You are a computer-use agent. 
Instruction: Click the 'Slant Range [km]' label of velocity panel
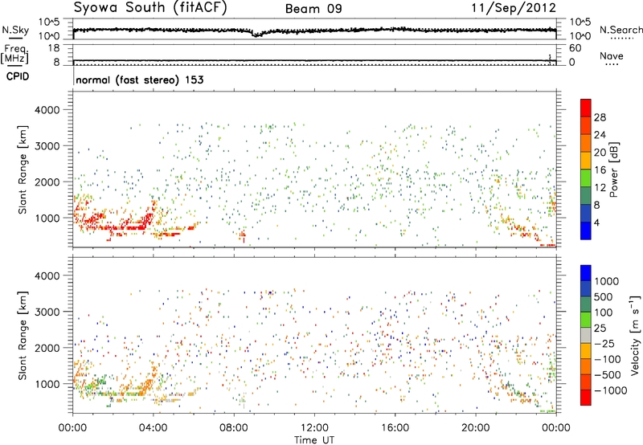pyautogui.click(x=23, y=336)
